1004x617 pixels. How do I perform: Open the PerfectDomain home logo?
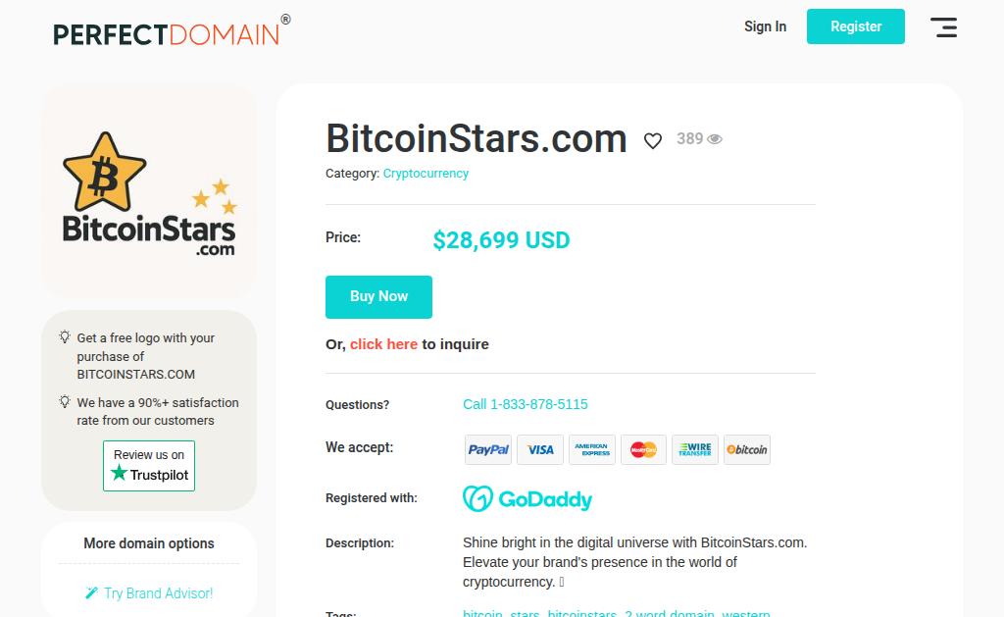[x=167, y=33]
